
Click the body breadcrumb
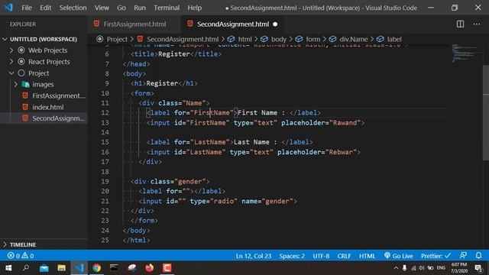278,39
